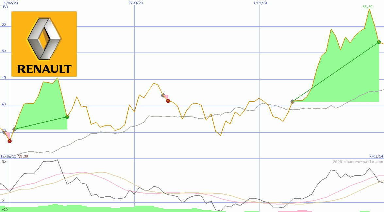The image size is (384, 212).
Task: Click the red marker at the 33.38 low
Action: click(9, 141)
